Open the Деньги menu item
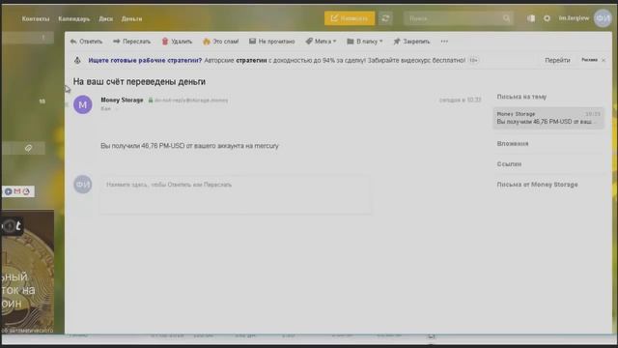 [x=131, y=18]
